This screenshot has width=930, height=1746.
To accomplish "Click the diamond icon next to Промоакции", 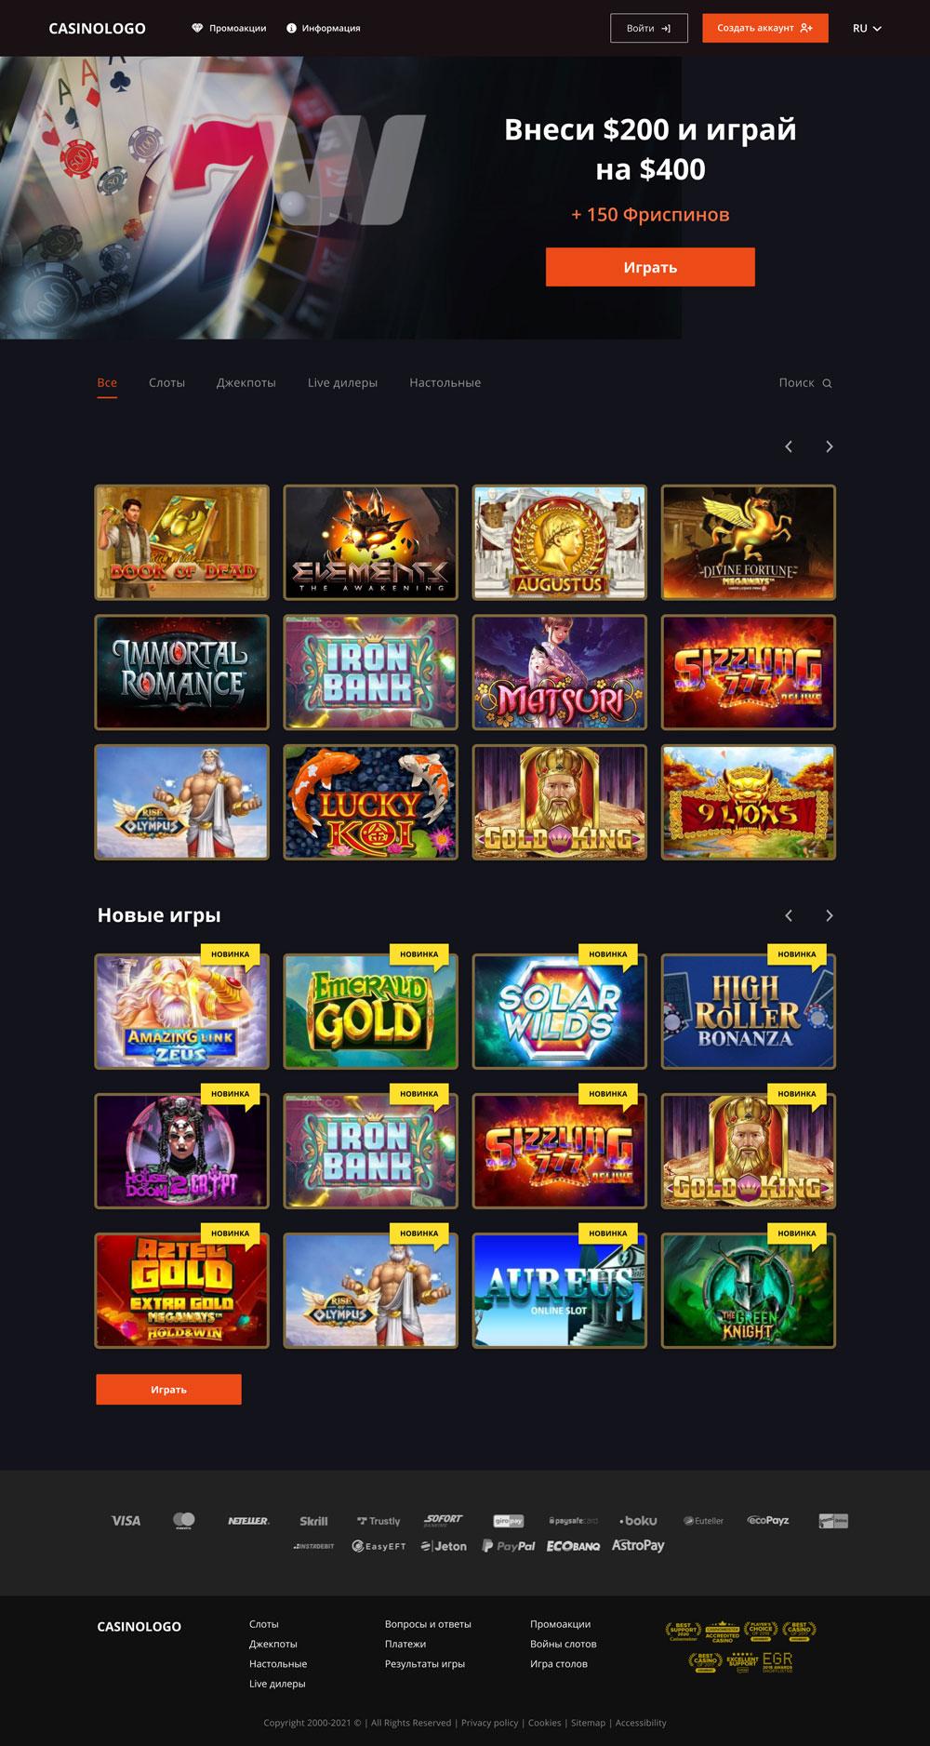I will pyautogui.click(x=197, y=29).
